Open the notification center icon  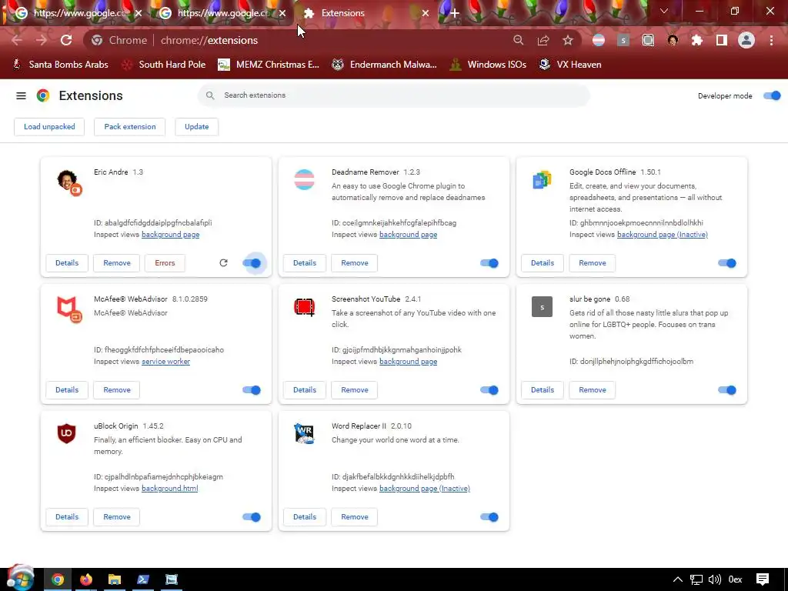tap(763, 579)
